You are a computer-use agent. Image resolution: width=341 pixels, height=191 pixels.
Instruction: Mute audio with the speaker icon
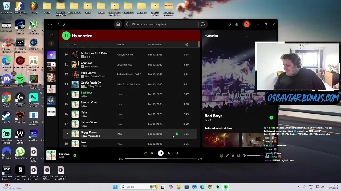coord(244,155)
